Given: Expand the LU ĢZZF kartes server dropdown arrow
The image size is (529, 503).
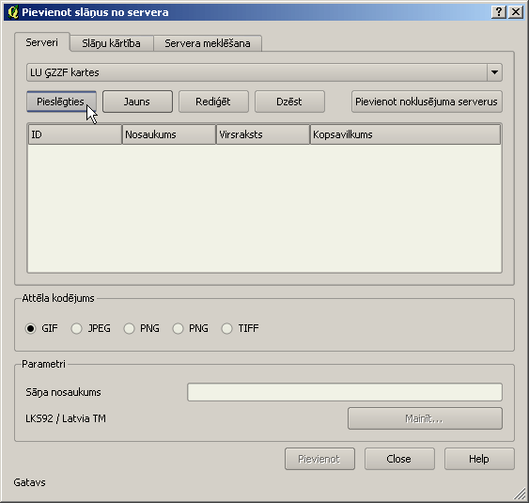Looking at the screenshot, I should (494, 72).
